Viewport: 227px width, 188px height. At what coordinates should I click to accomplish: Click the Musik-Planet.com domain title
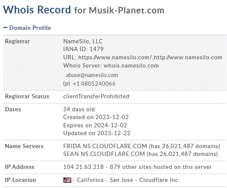click(126, 10)
